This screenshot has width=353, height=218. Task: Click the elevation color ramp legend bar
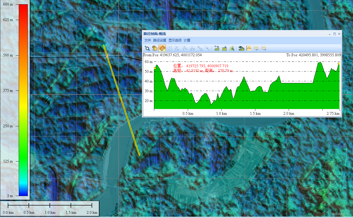coord(23,100)
